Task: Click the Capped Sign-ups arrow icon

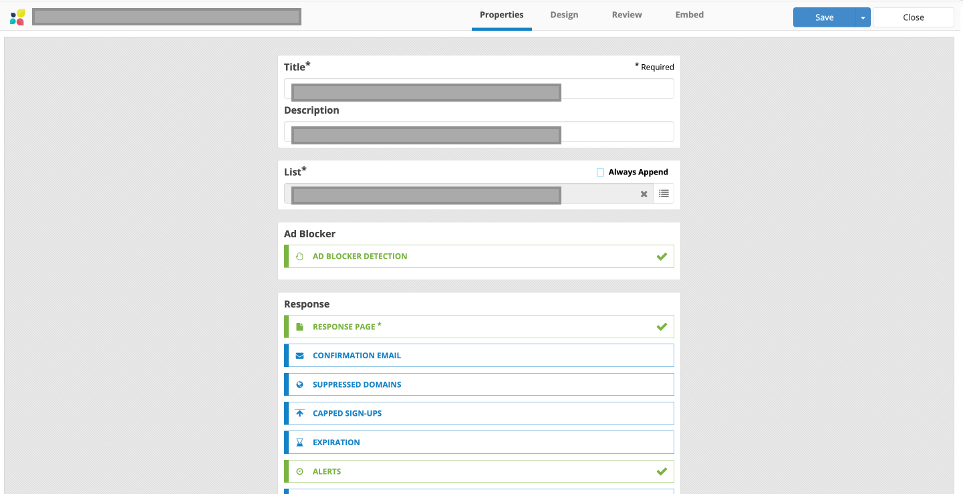Action: 299,413
